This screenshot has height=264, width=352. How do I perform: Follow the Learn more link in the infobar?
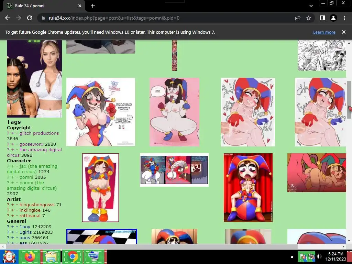click(x=324, y=32)
